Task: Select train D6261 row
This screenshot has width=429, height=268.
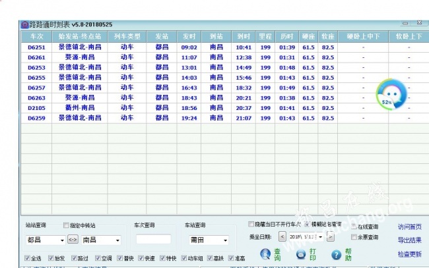Action: click(x=225, y=57)
